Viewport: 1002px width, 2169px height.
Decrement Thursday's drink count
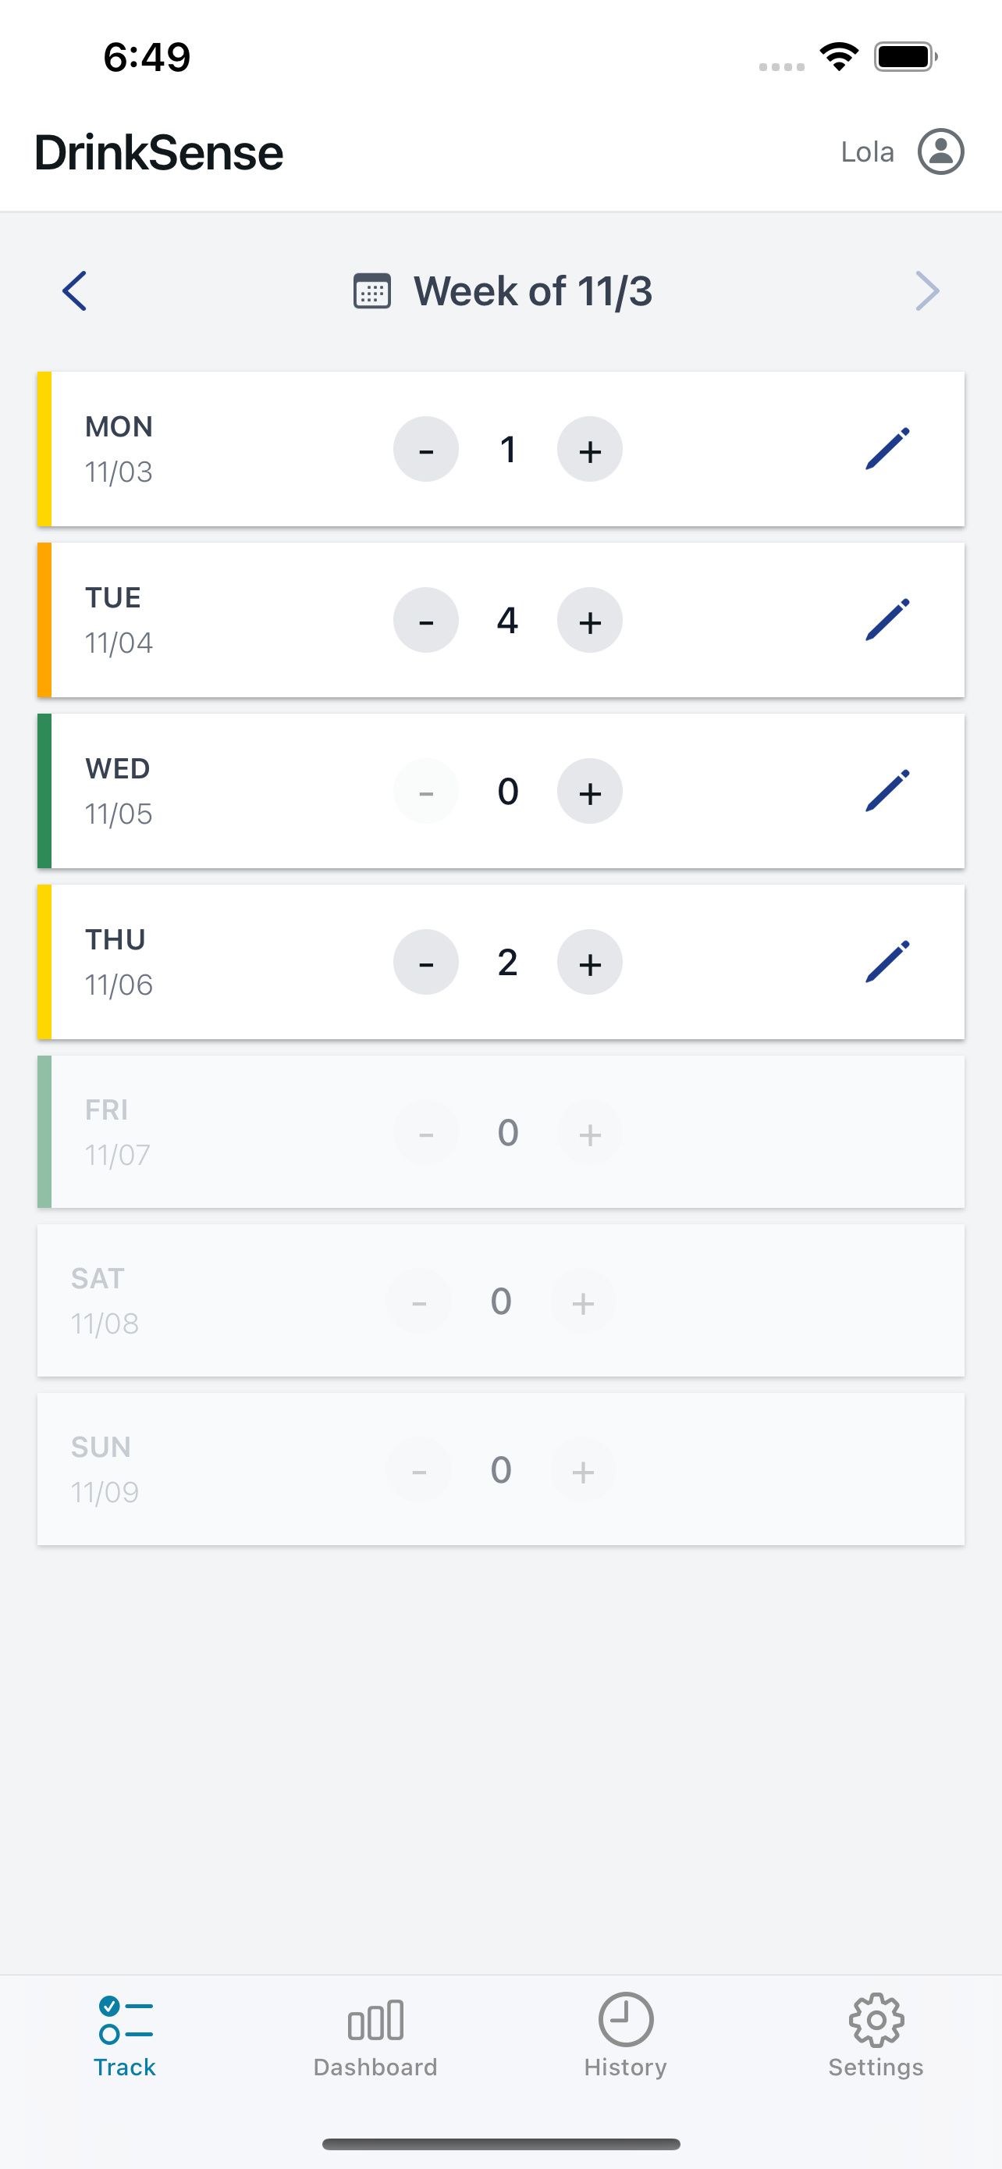426,962
